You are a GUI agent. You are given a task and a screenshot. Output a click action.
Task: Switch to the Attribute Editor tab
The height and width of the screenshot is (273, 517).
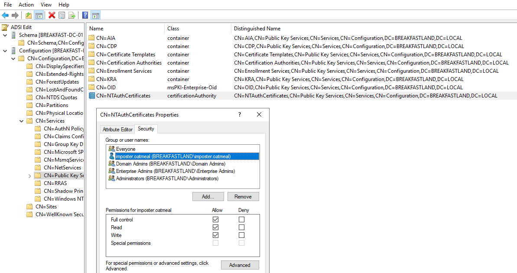[x=117, y=130]
